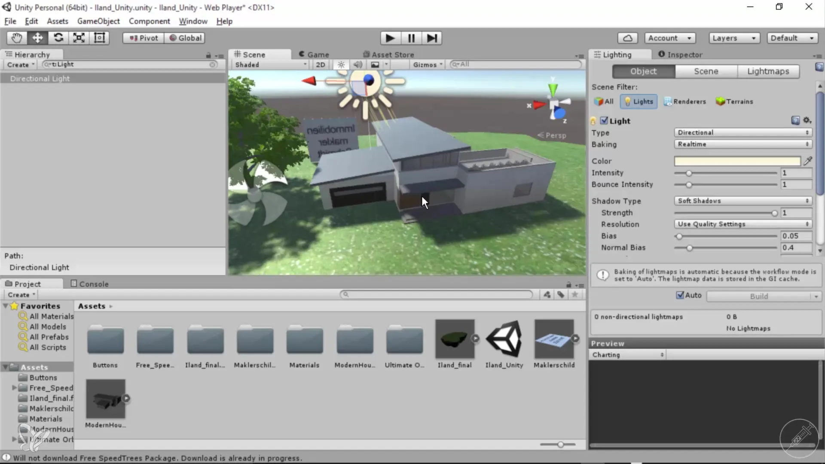Select the Rotate tool
Image resolution: width=825 pixels, height=464 pixels.
pyautogui.click(x=58, y=38)
